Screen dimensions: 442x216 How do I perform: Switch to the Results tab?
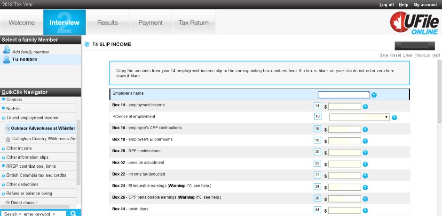point(107,22)
